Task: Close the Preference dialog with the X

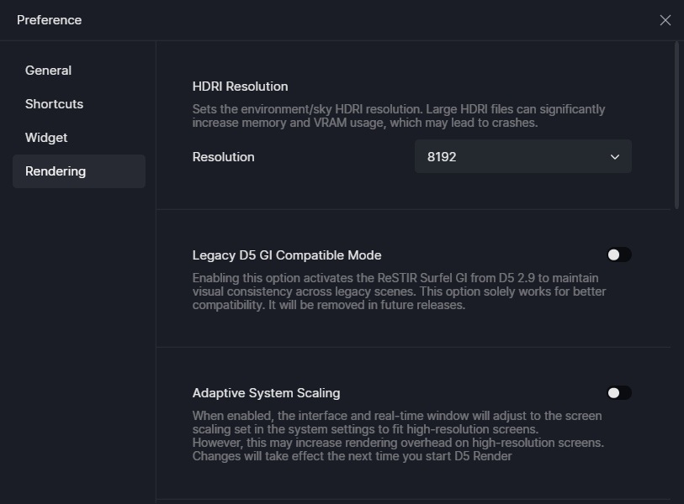Action: pos(665,20)
